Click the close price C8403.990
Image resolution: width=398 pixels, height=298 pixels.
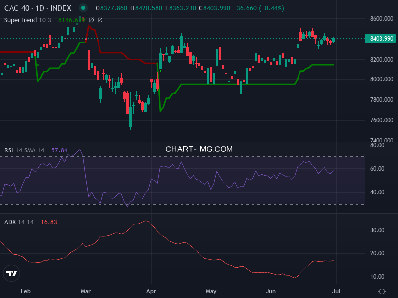point(214,8)
